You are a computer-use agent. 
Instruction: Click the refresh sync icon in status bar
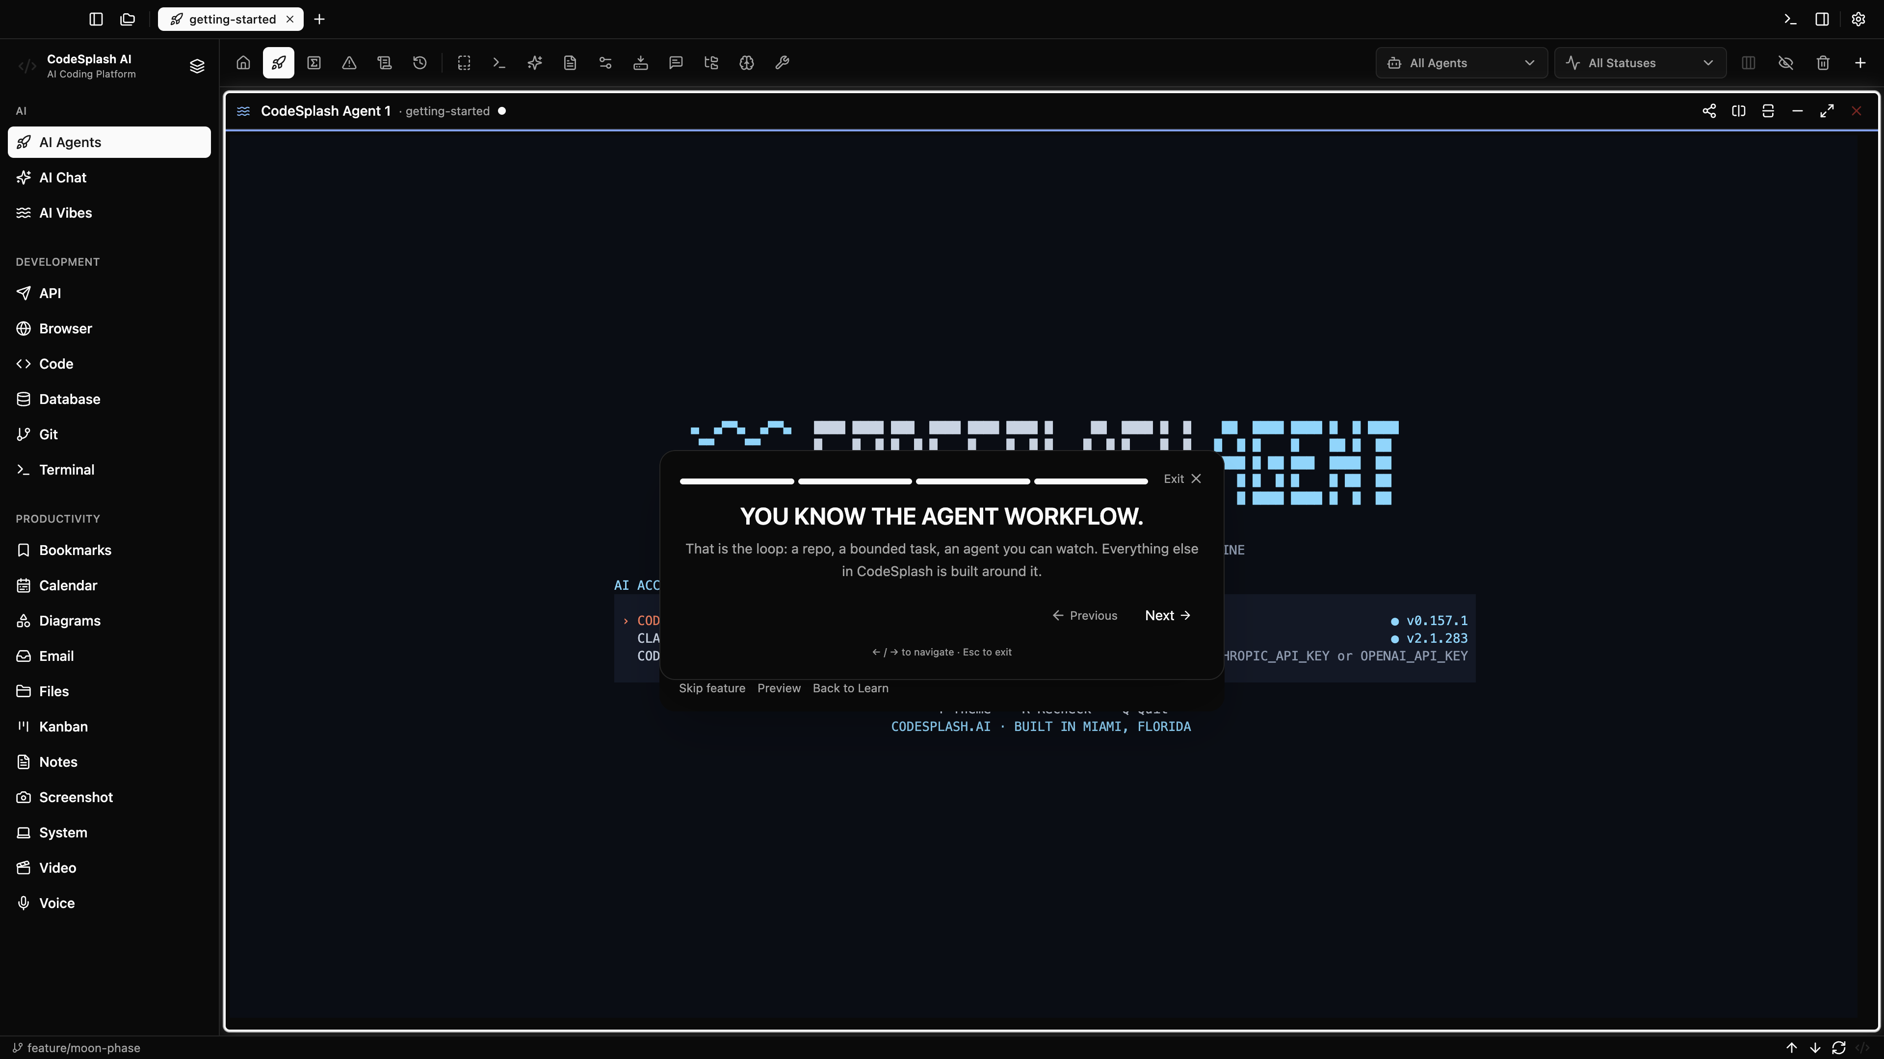(1839, 1047)
